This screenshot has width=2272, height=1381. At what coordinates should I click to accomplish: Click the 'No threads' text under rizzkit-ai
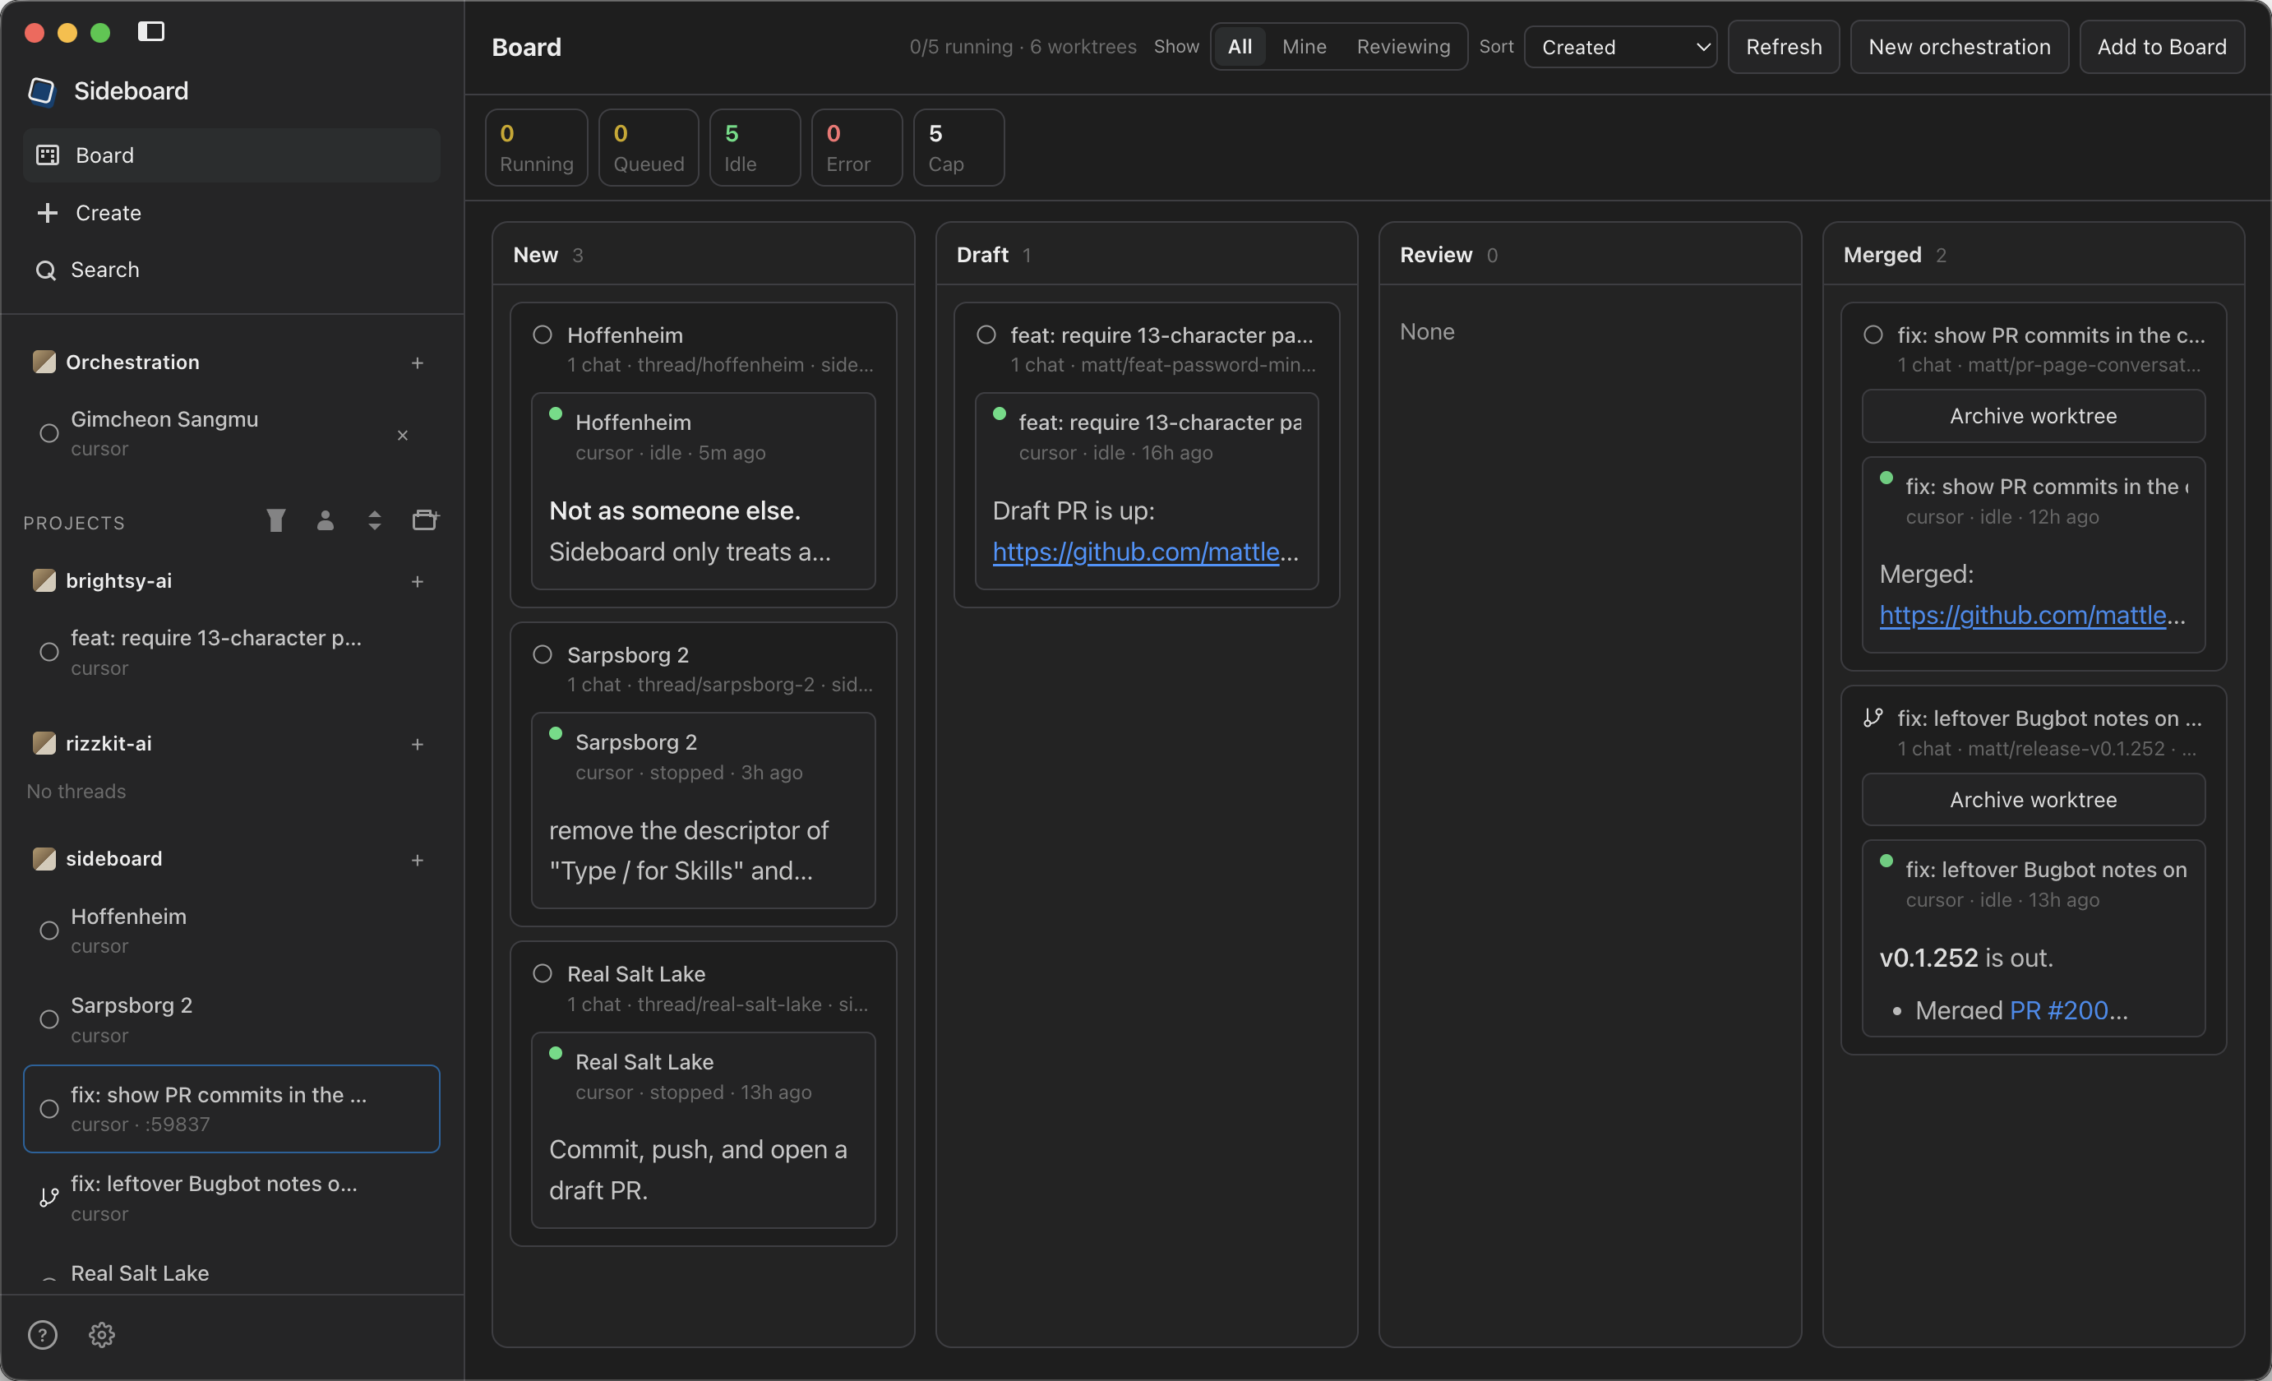(76, 791)
